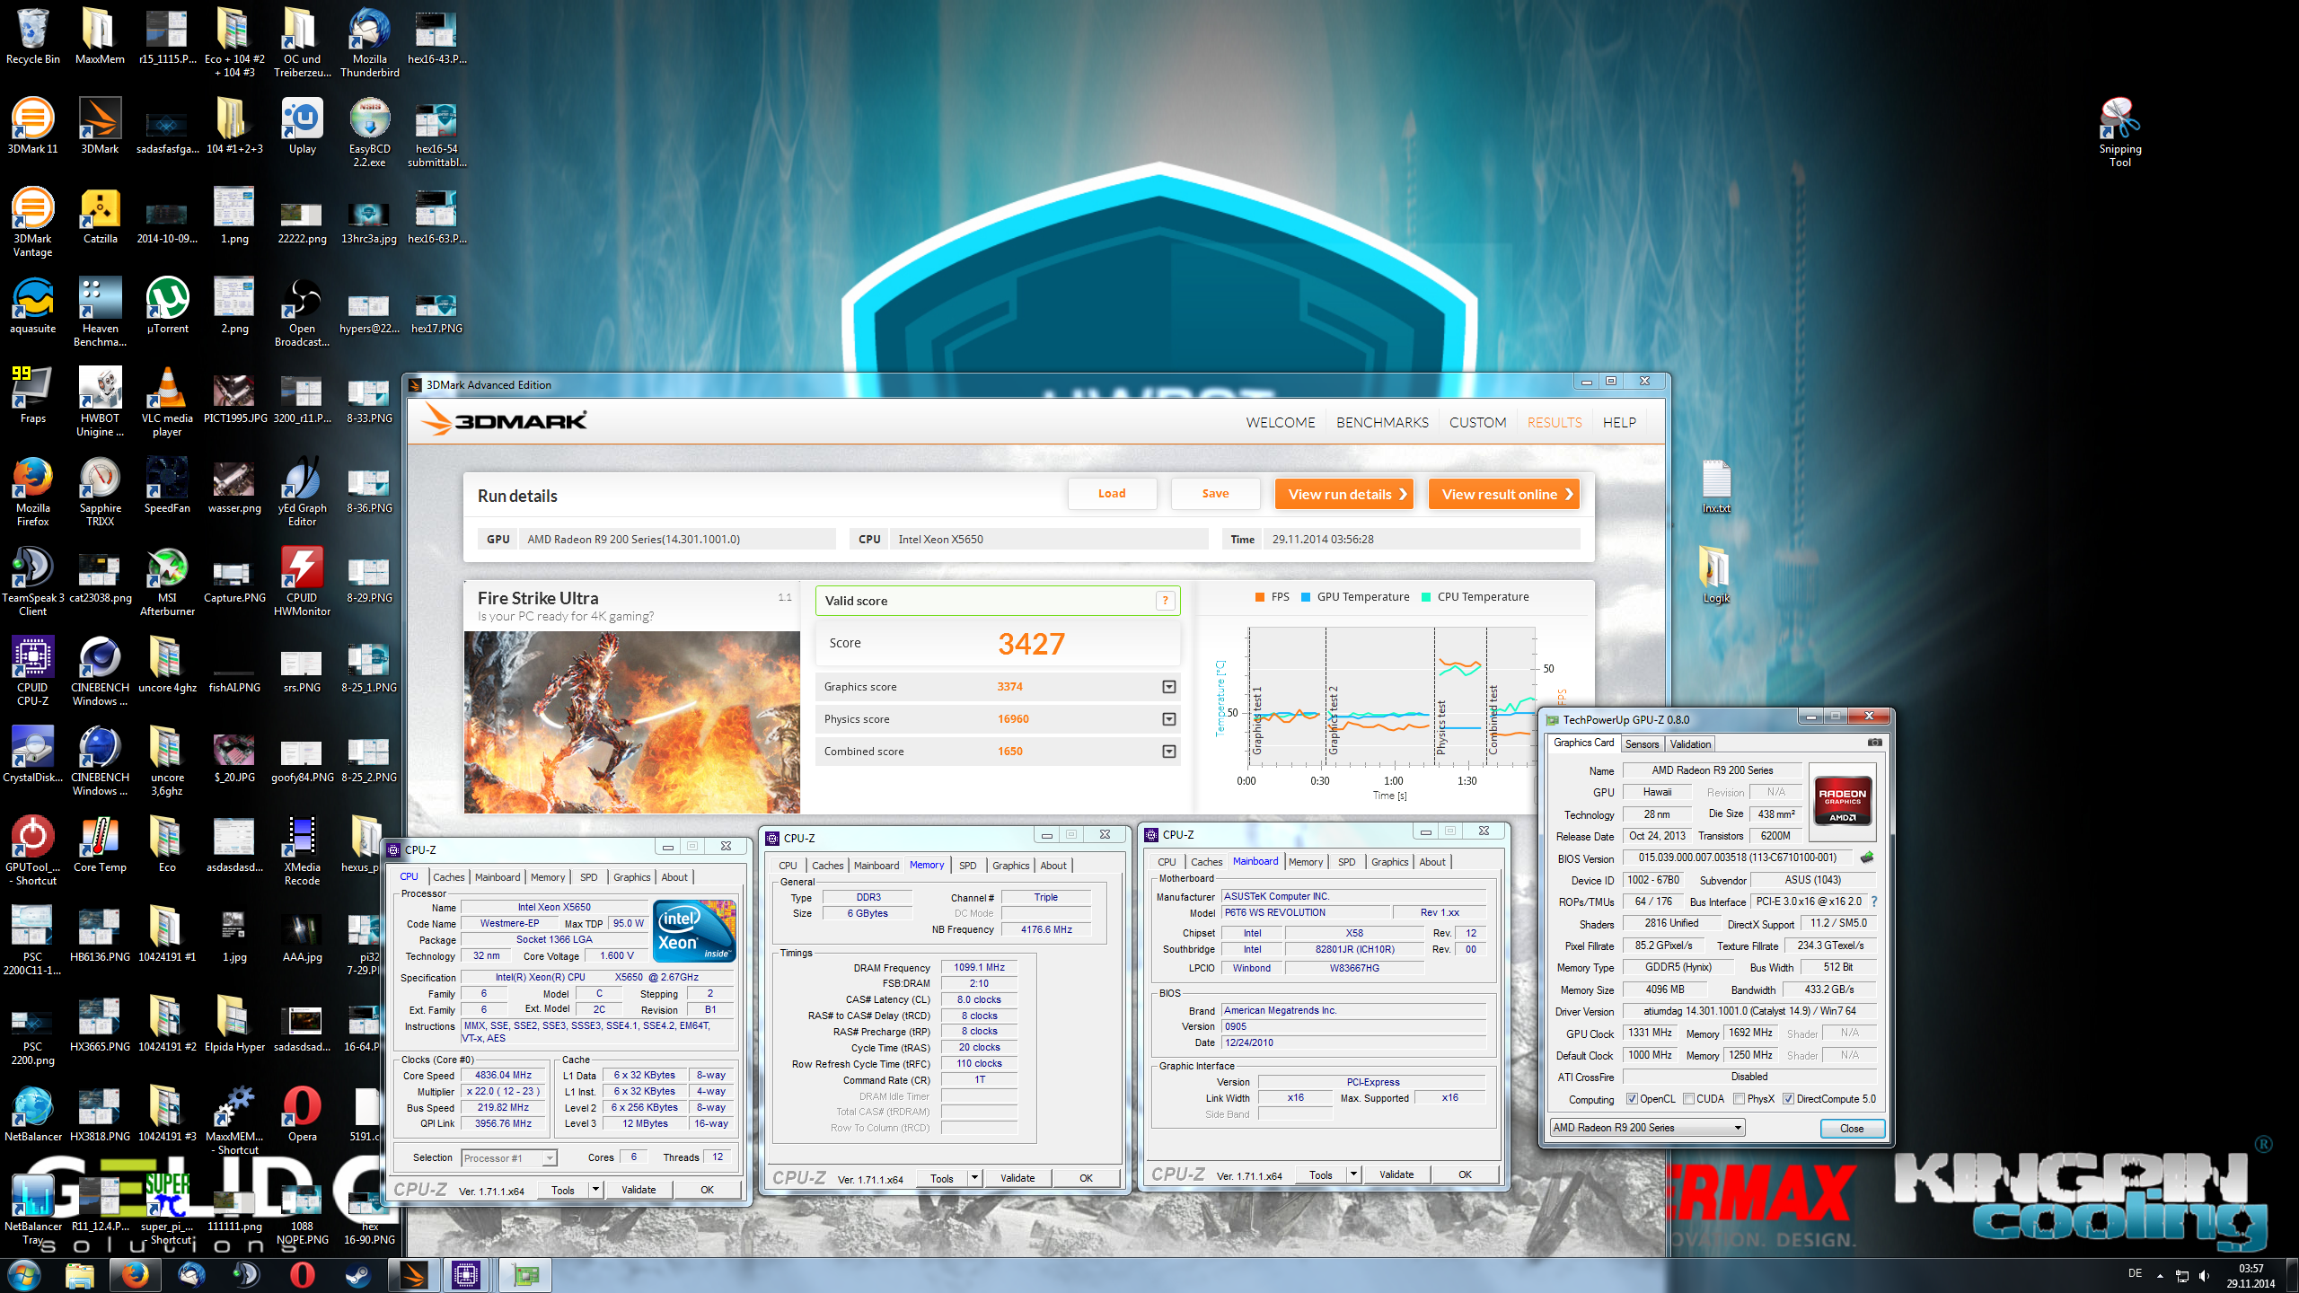Open SPD tab in Memory CPU-Z window
This screenshot has width=2299, height=1293.
click(x=967, y=866)
